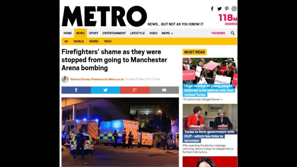Open author Richard Hartley-Parkinson's link
This screenshot has width=297, height=167.
(97, 79)
